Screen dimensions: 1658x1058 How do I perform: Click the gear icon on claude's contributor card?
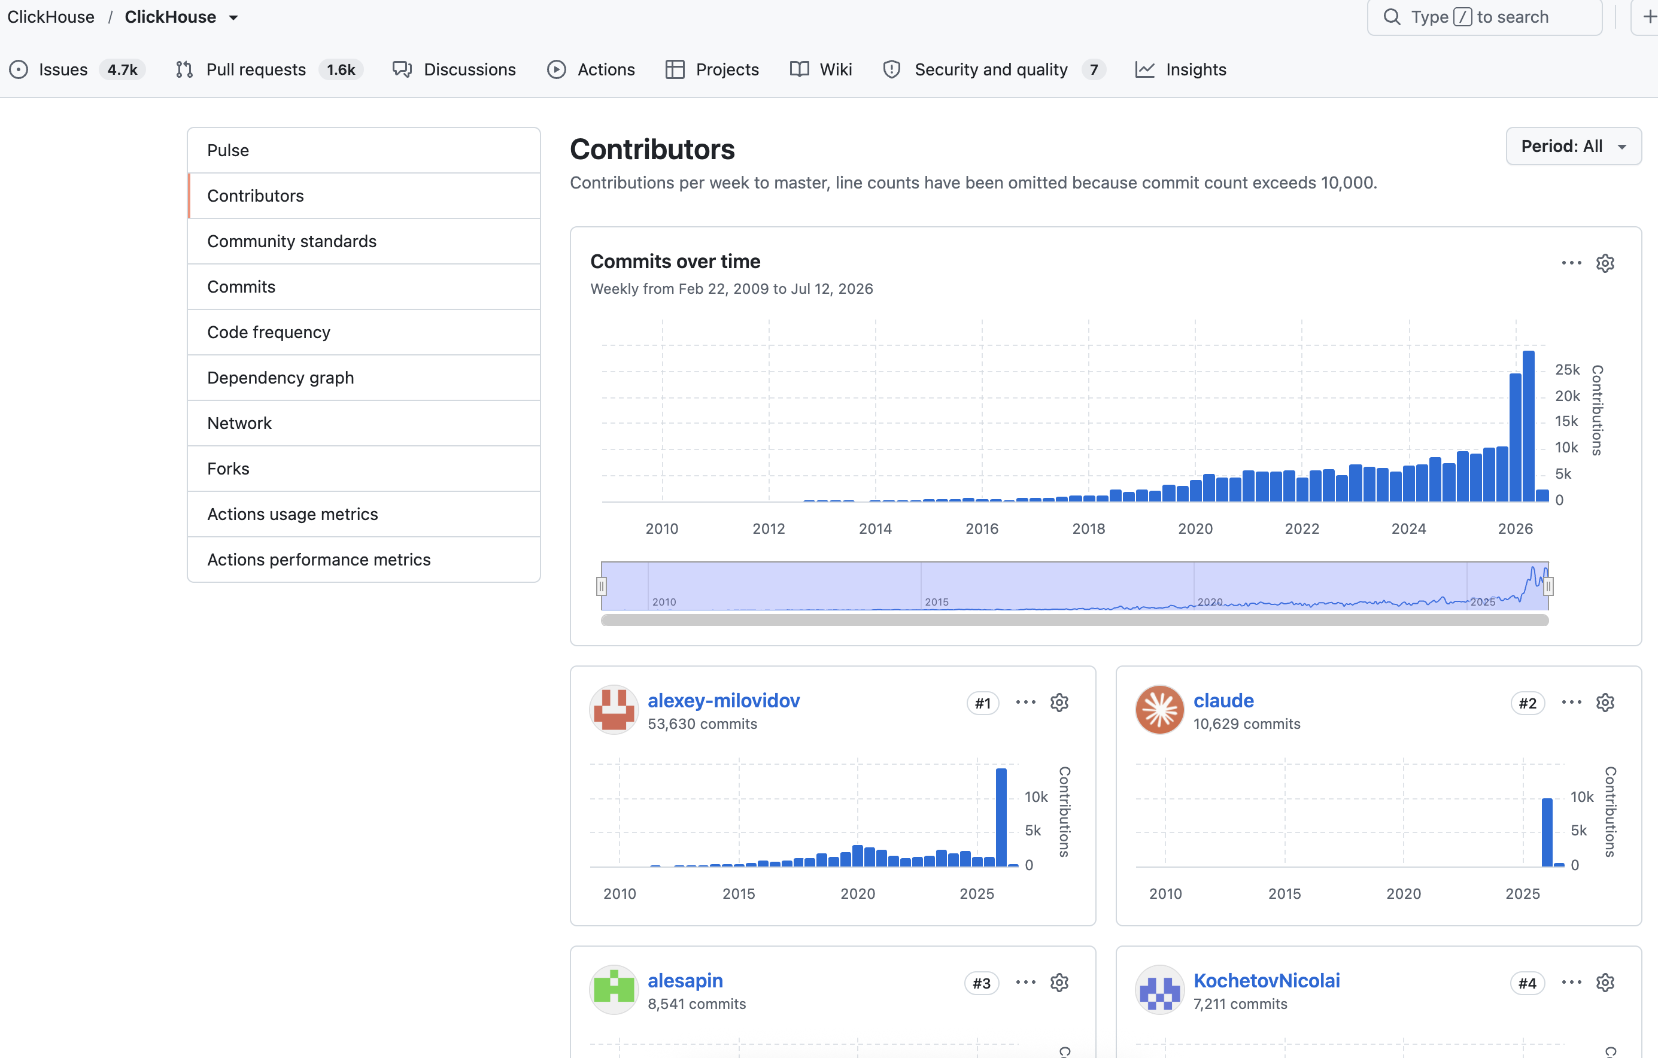1605,702
